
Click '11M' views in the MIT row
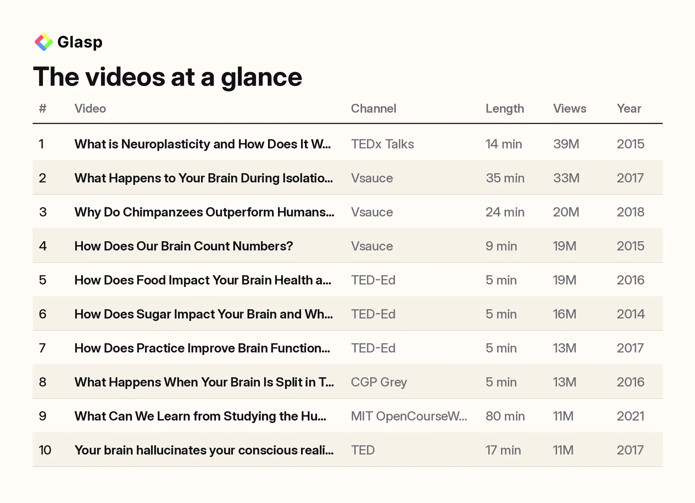click(563, 416)
